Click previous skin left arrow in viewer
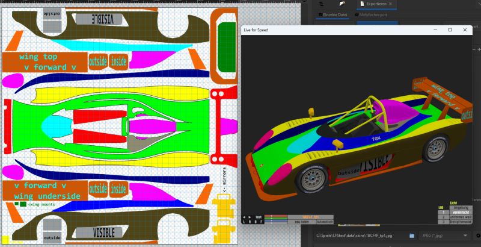This screenshot has width=481, height=247. coord(244,217)
